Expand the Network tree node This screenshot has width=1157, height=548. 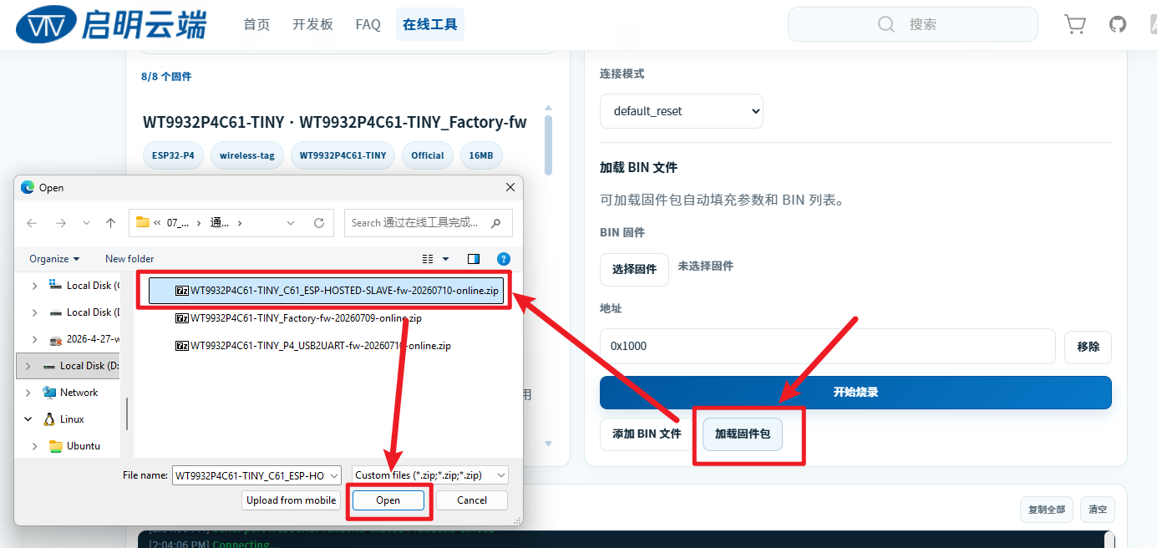tap(28, 393)
